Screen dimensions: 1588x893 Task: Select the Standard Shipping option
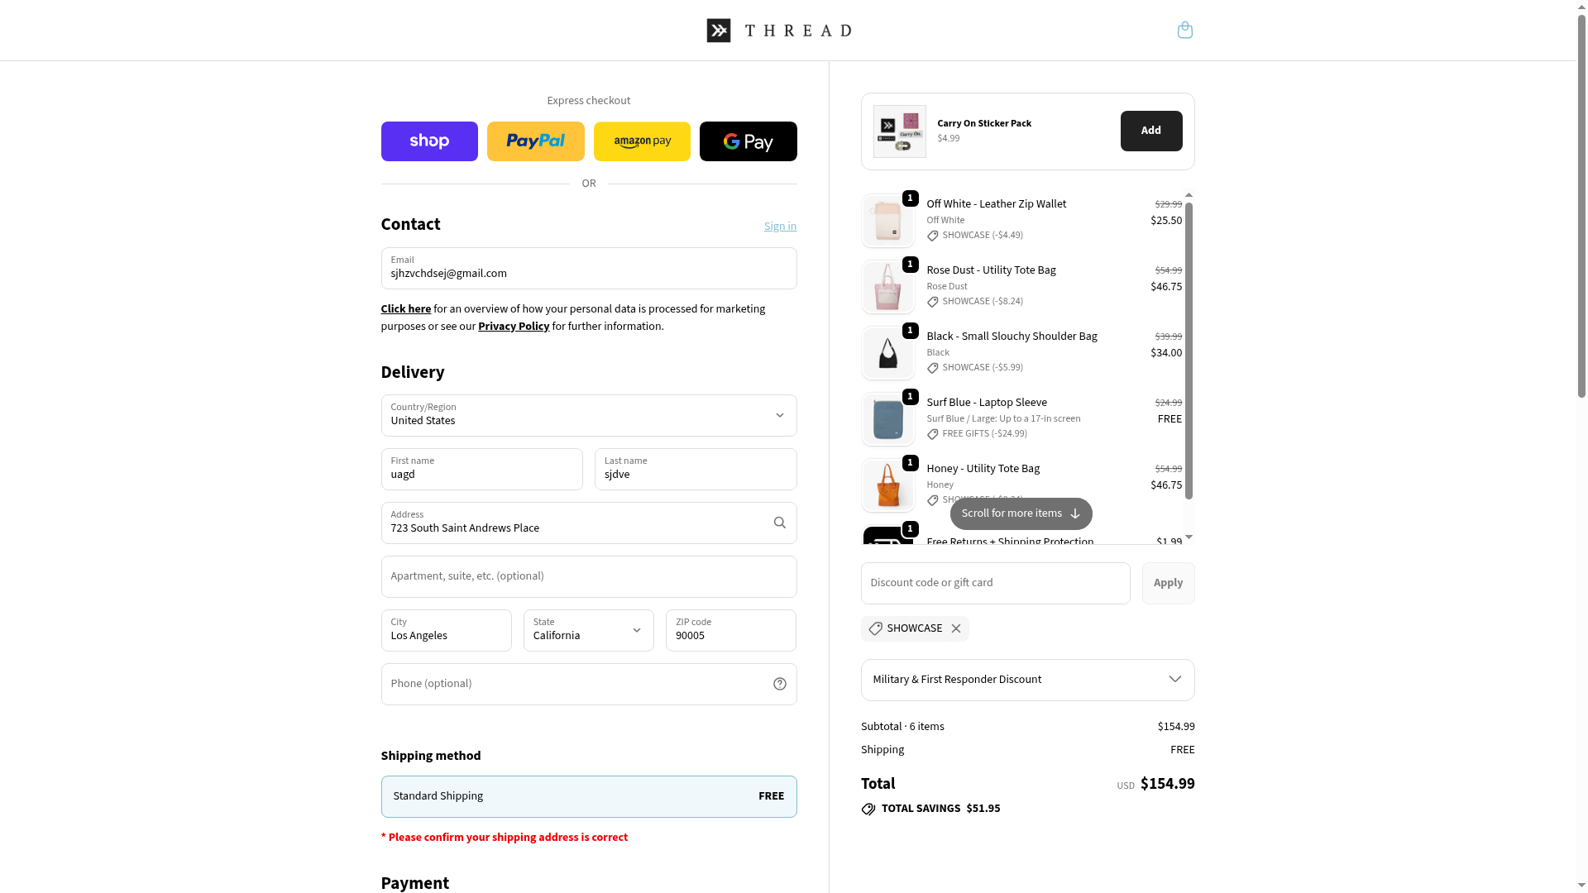point(588,796)
